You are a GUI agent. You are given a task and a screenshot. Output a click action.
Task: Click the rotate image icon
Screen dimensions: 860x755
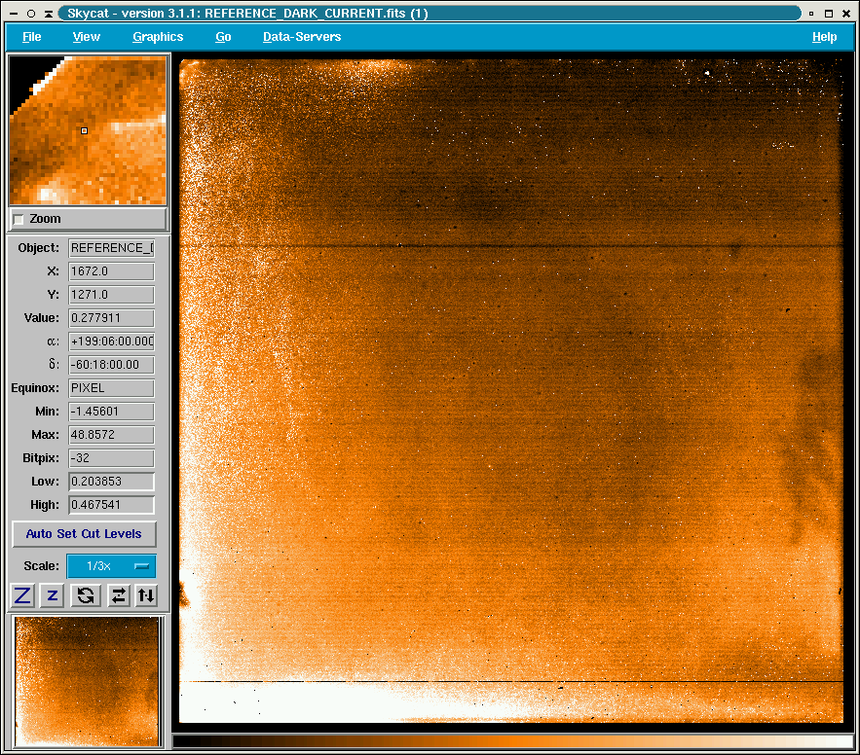coord(85,595)
